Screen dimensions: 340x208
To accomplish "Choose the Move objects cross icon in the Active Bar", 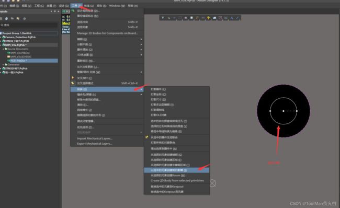I will point(174,18).
